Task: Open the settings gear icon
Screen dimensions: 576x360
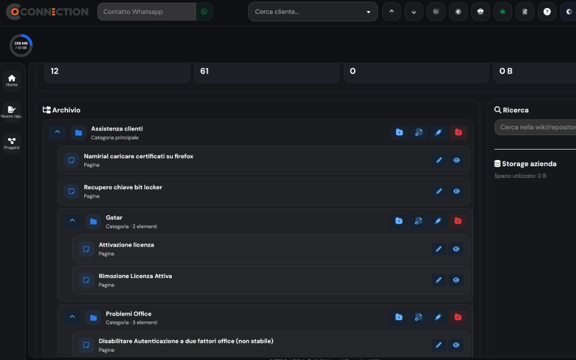Action: point(568,12)
